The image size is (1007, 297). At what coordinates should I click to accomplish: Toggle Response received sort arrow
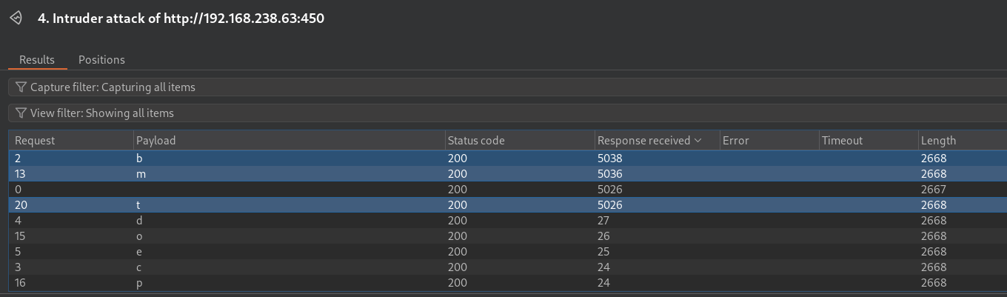coord(697,141)
